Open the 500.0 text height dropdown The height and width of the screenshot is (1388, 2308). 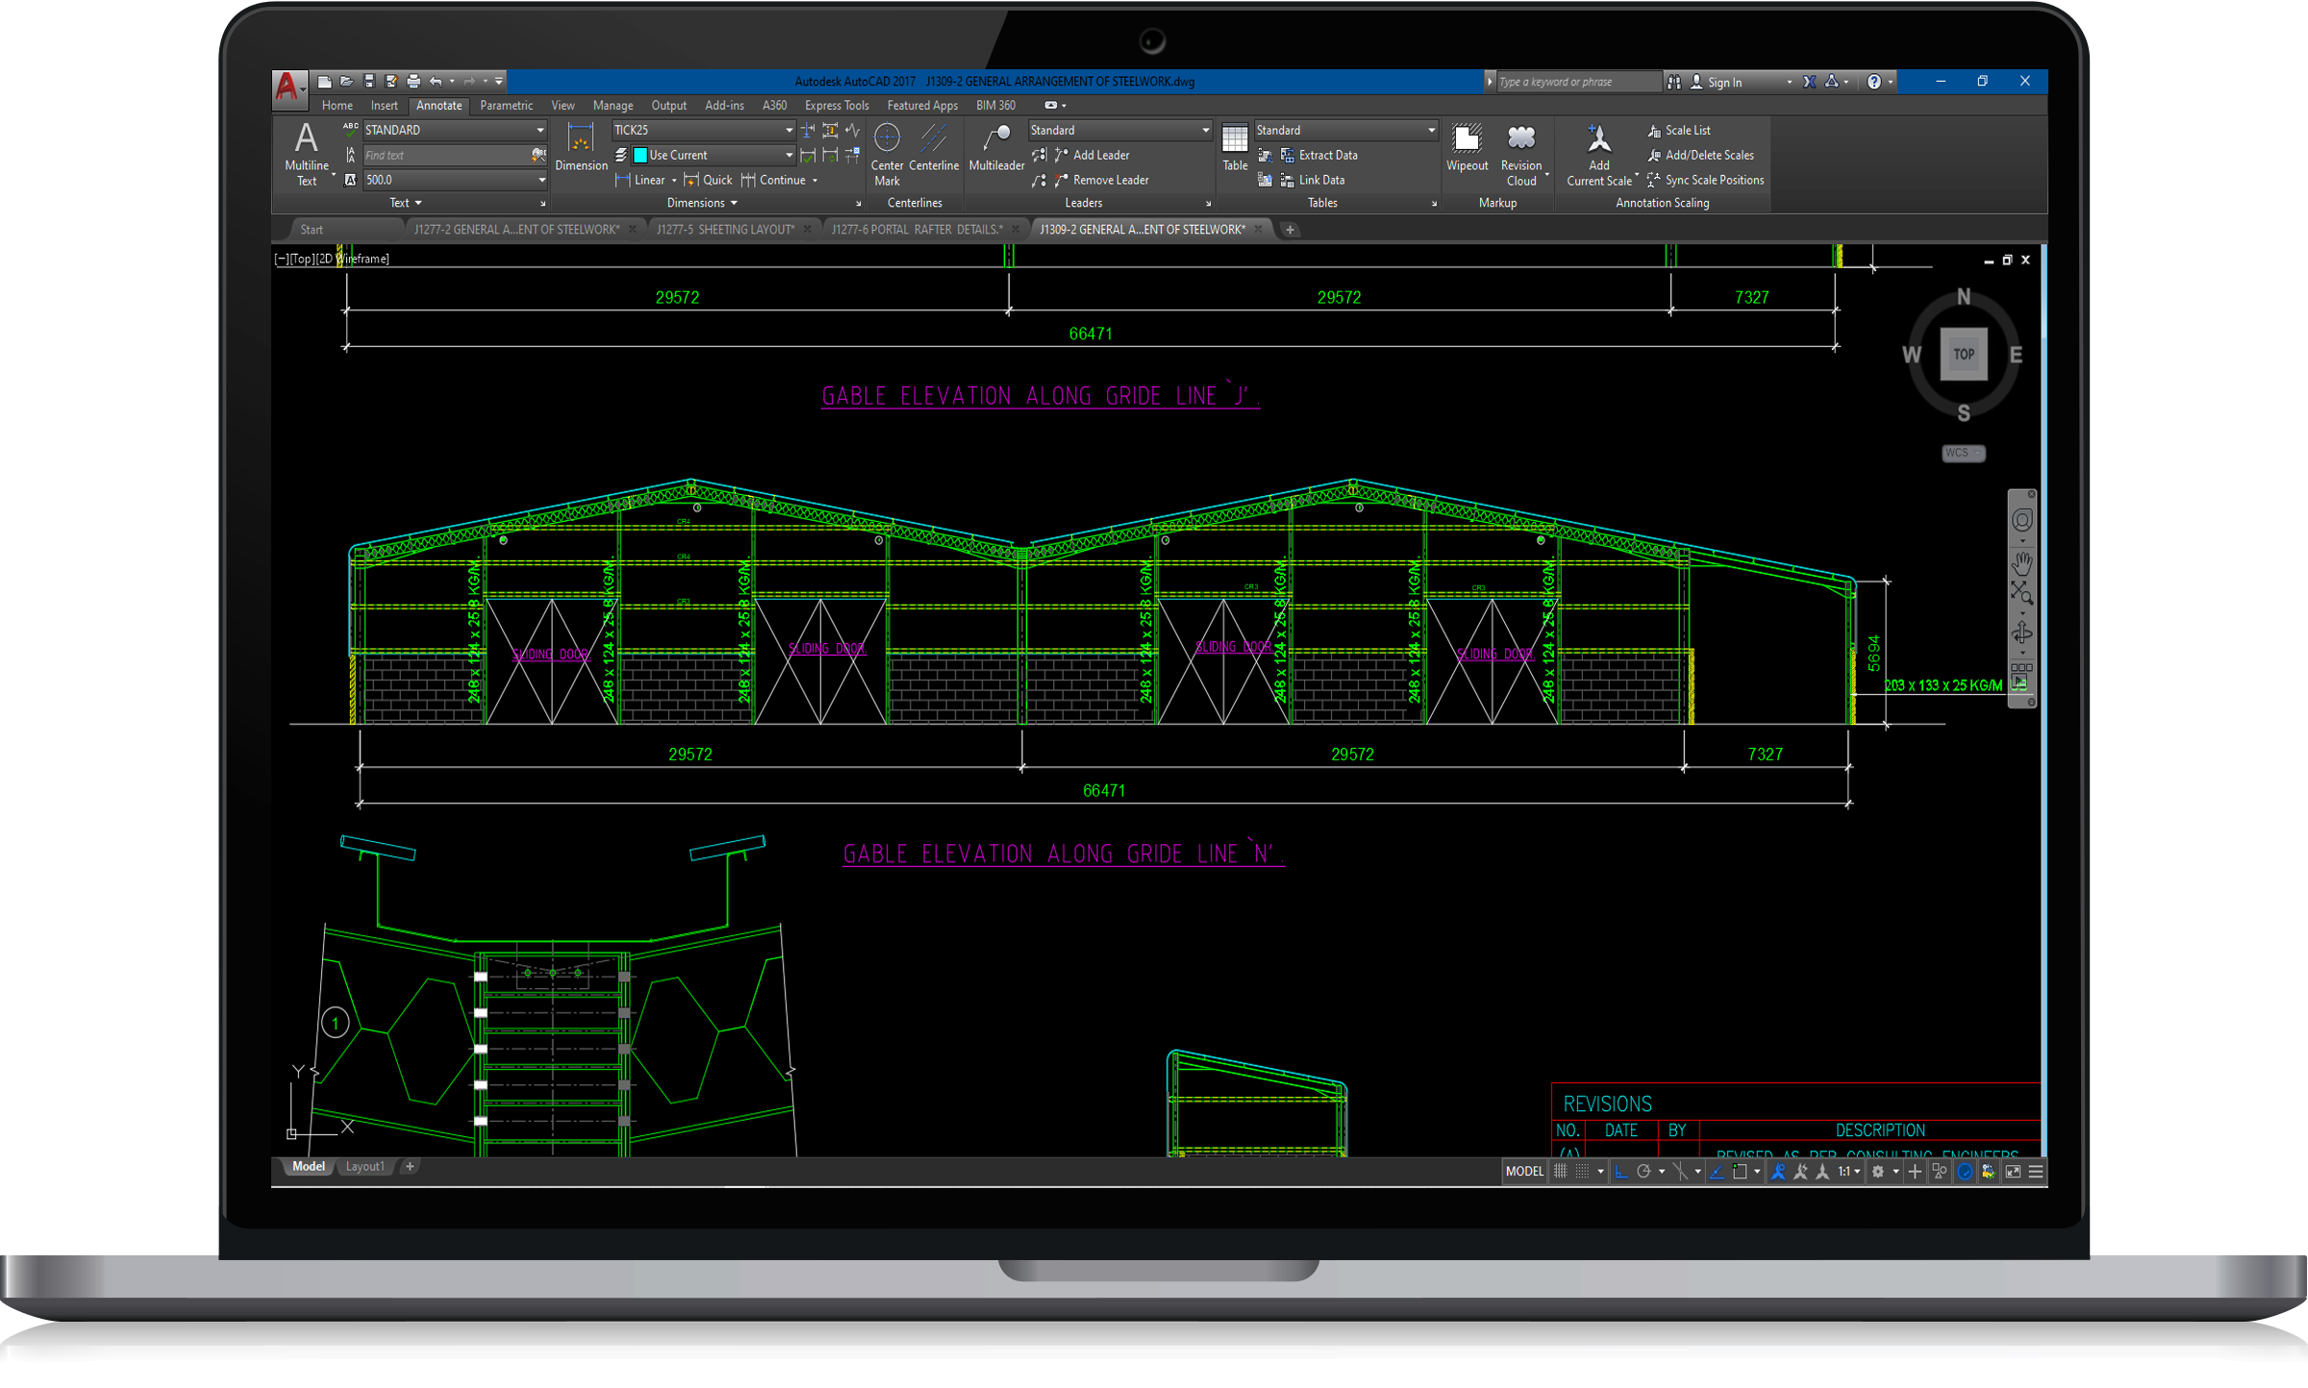pos(454,180)
